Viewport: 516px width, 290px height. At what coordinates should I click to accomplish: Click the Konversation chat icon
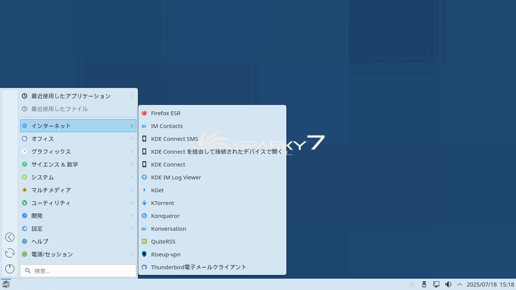[144, 229]
